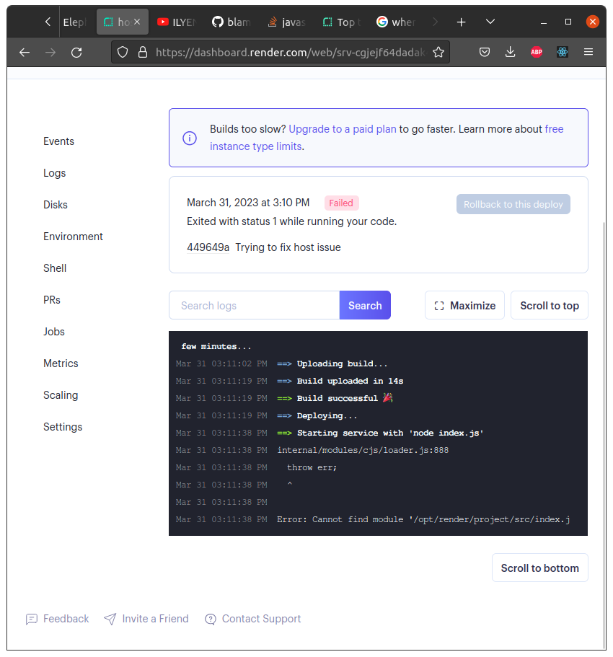Open PRs in the sidebar

pyautogui.click(x=52, y=301)
